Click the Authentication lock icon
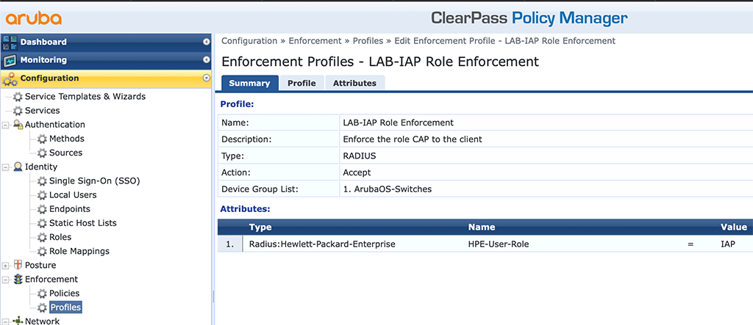 [x=18, y=125]
